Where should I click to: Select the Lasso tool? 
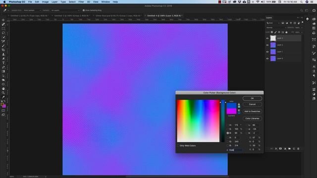pos(3,33)
